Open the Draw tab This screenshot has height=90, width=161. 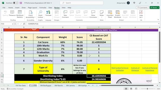tap(24, 7)
